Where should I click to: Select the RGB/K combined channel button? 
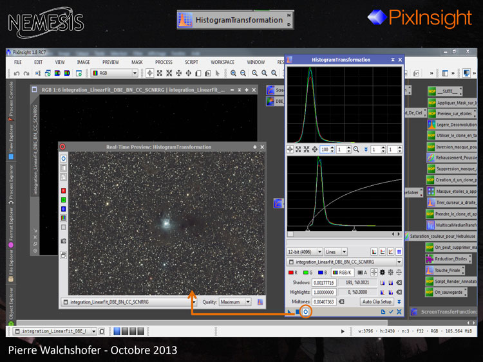tap(342, 273)
